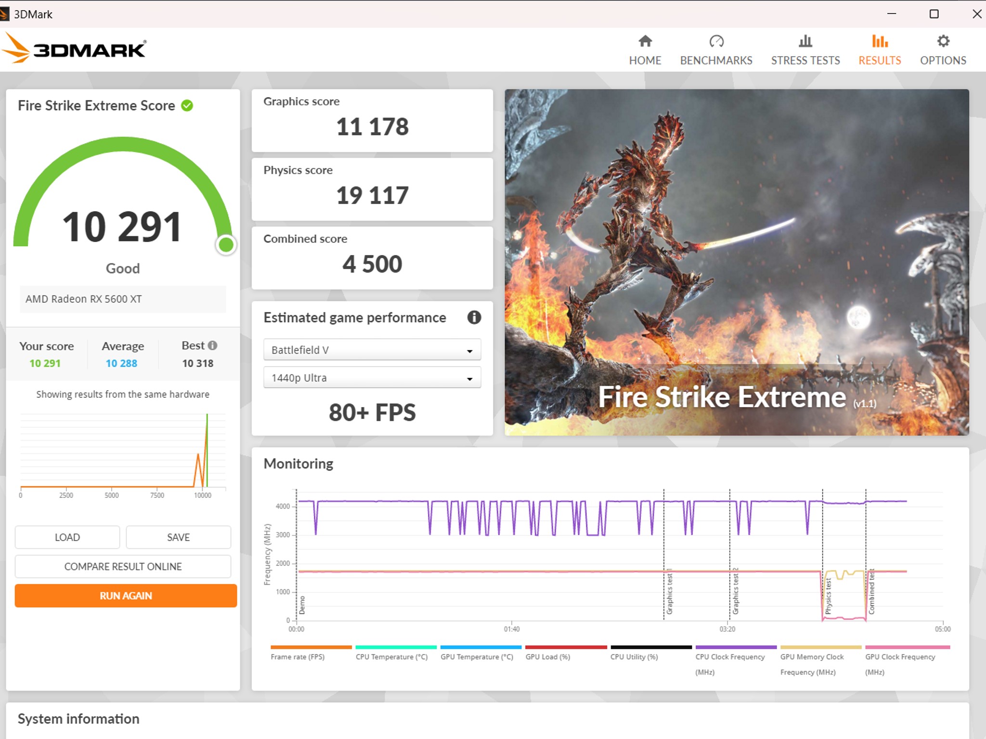Viewport: 986px width, 739px height.
Task: Click the RUN AGAIN button
Action: (126, 596)
